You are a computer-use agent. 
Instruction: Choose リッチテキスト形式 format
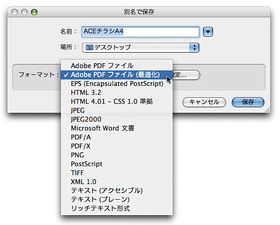117,209
